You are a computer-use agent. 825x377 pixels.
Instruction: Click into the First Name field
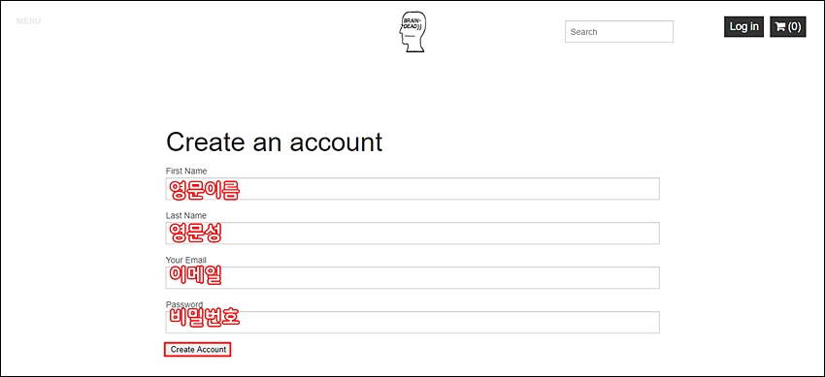point(412,188)
